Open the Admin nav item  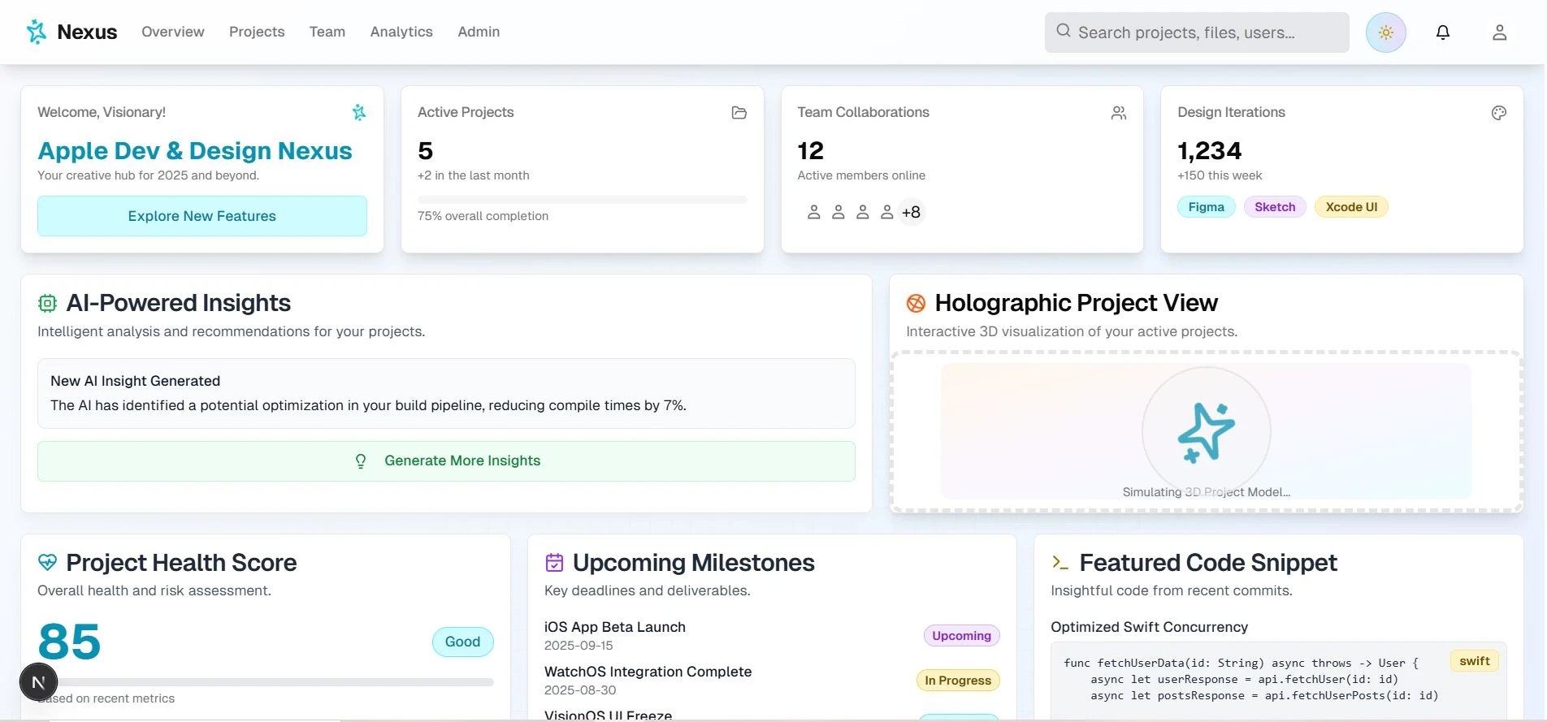click(479, 32)
